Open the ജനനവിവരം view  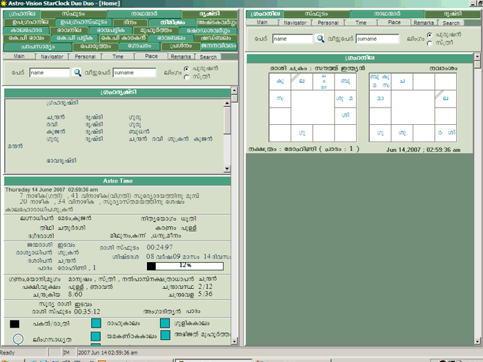tap(219, 46)
